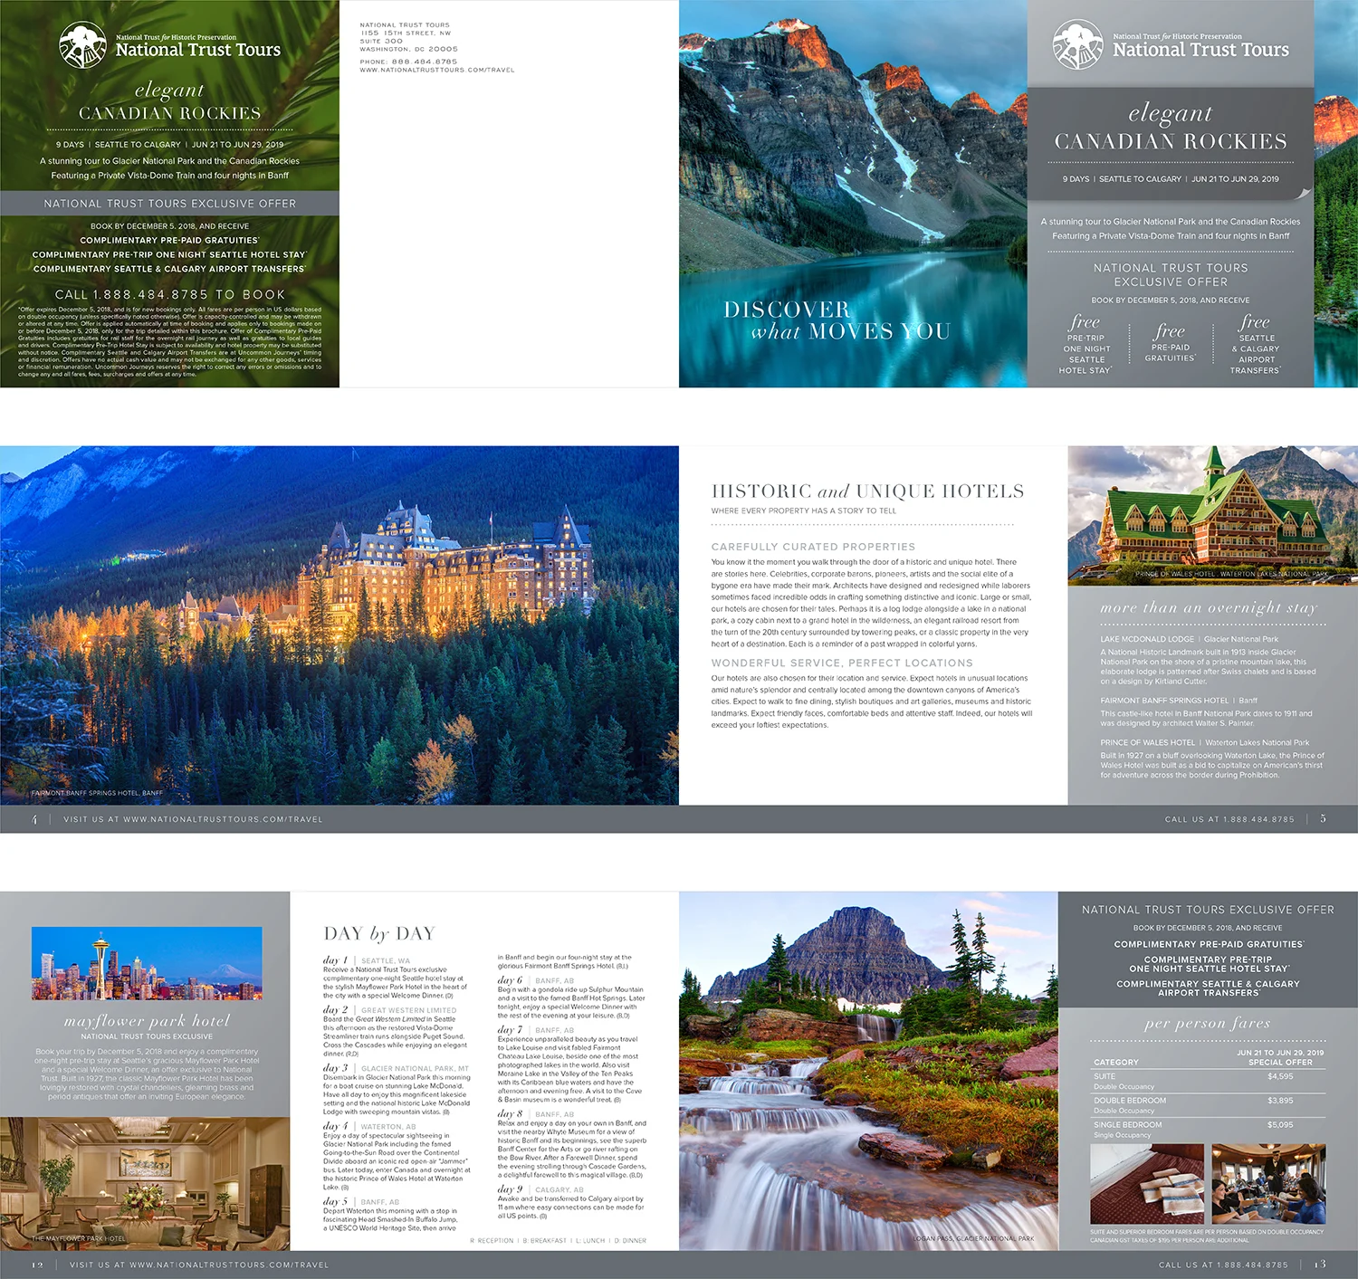Open the Logan Pass waterfall photo
The image size is (1358, 1279).
pyautogui.click(x=868, y=1071)
